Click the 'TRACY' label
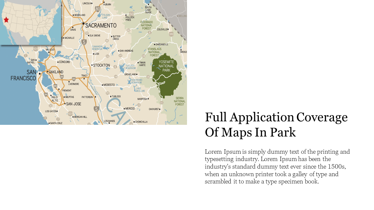Viewport: 374px width, 210px height. 84,76
